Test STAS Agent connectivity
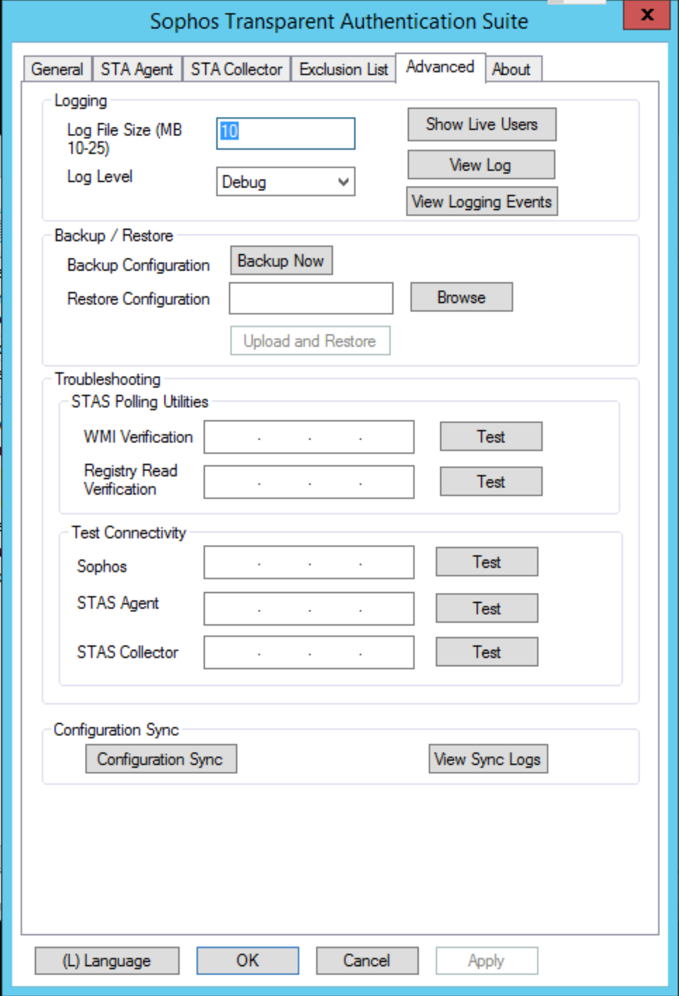The image size is (679, 996). [487, 608]
